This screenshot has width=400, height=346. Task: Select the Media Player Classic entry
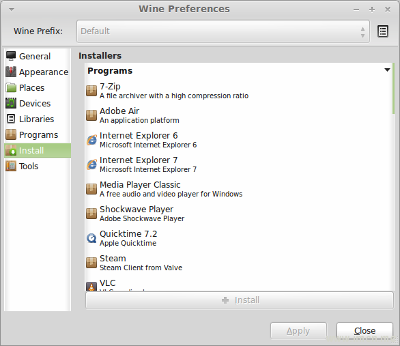coord(239,189)
